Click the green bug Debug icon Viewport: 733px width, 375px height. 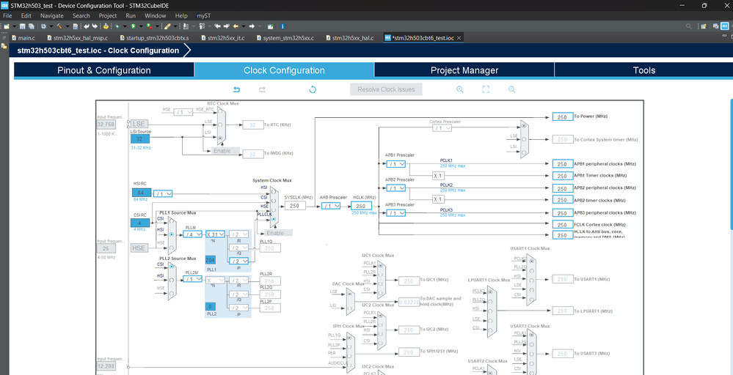point(117,26)
